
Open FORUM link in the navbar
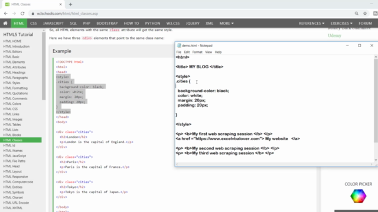365,24
